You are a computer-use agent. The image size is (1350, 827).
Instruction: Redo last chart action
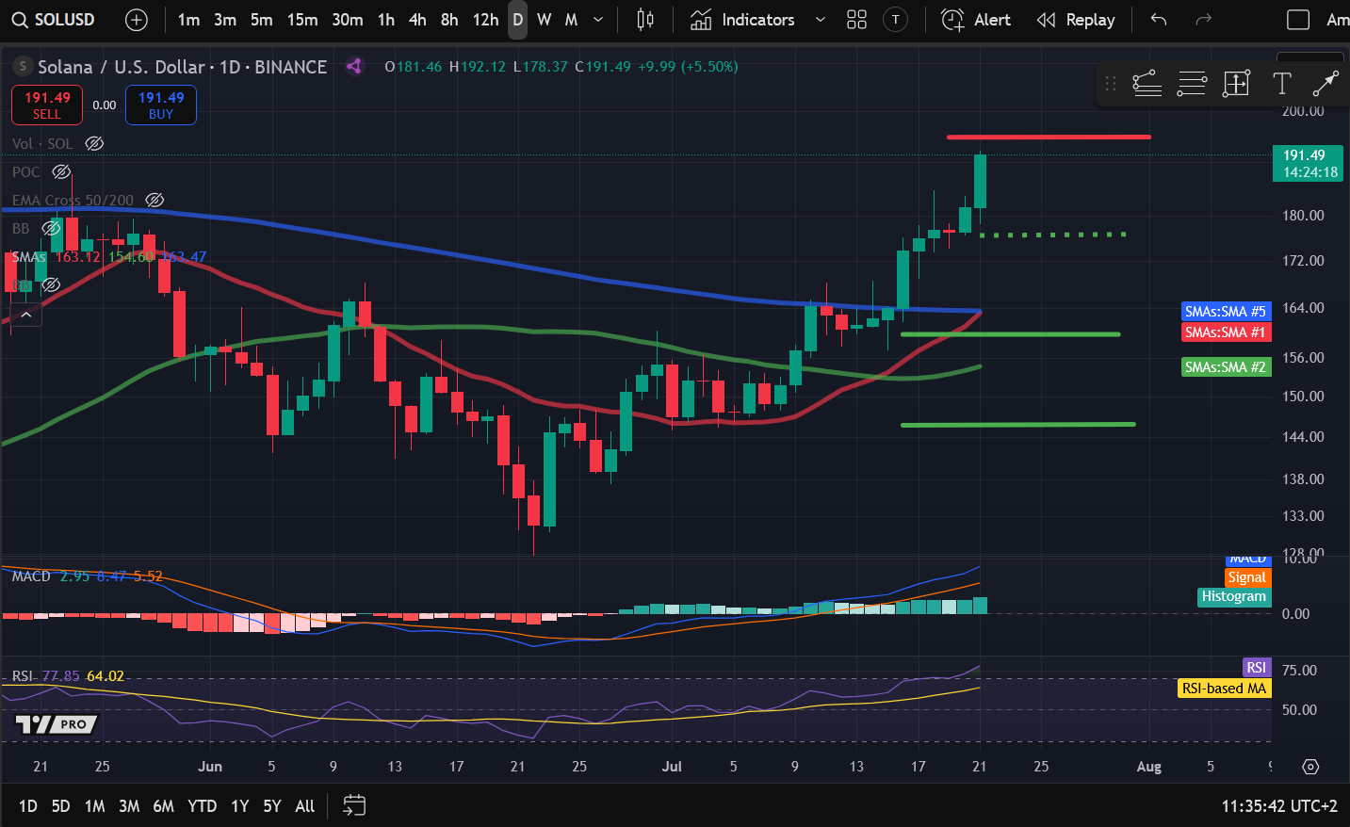tap(1203, 20)
